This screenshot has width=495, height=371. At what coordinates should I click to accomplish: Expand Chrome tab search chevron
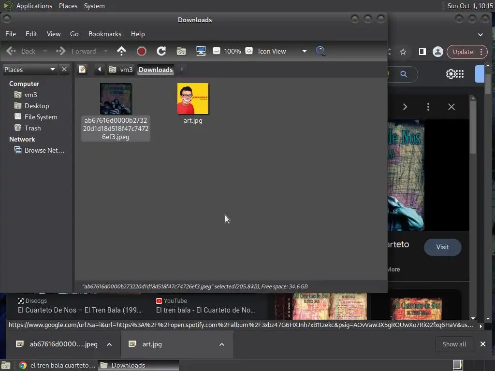click(x=480, y=34)
